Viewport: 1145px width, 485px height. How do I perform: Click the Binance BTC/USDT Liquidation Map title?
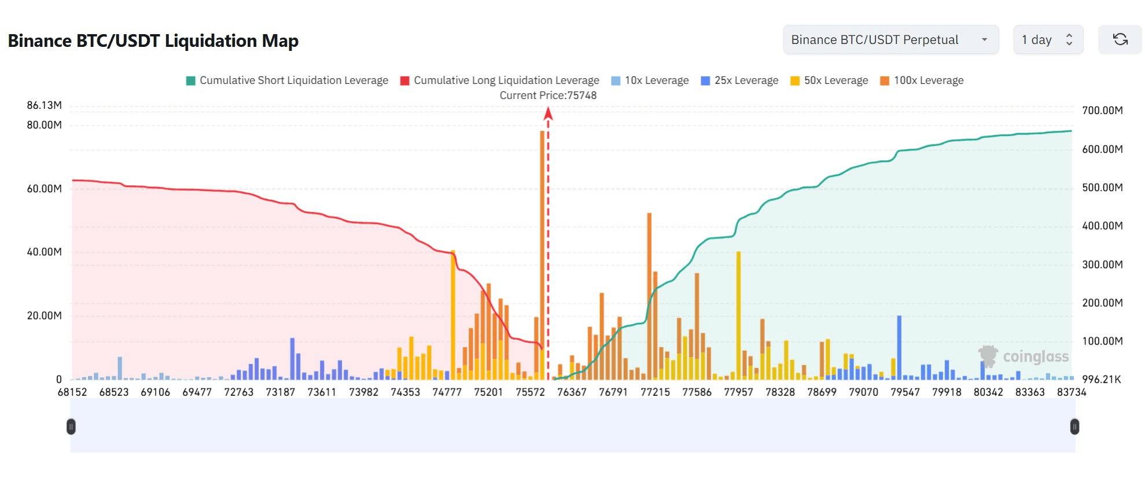click(153, 41)
